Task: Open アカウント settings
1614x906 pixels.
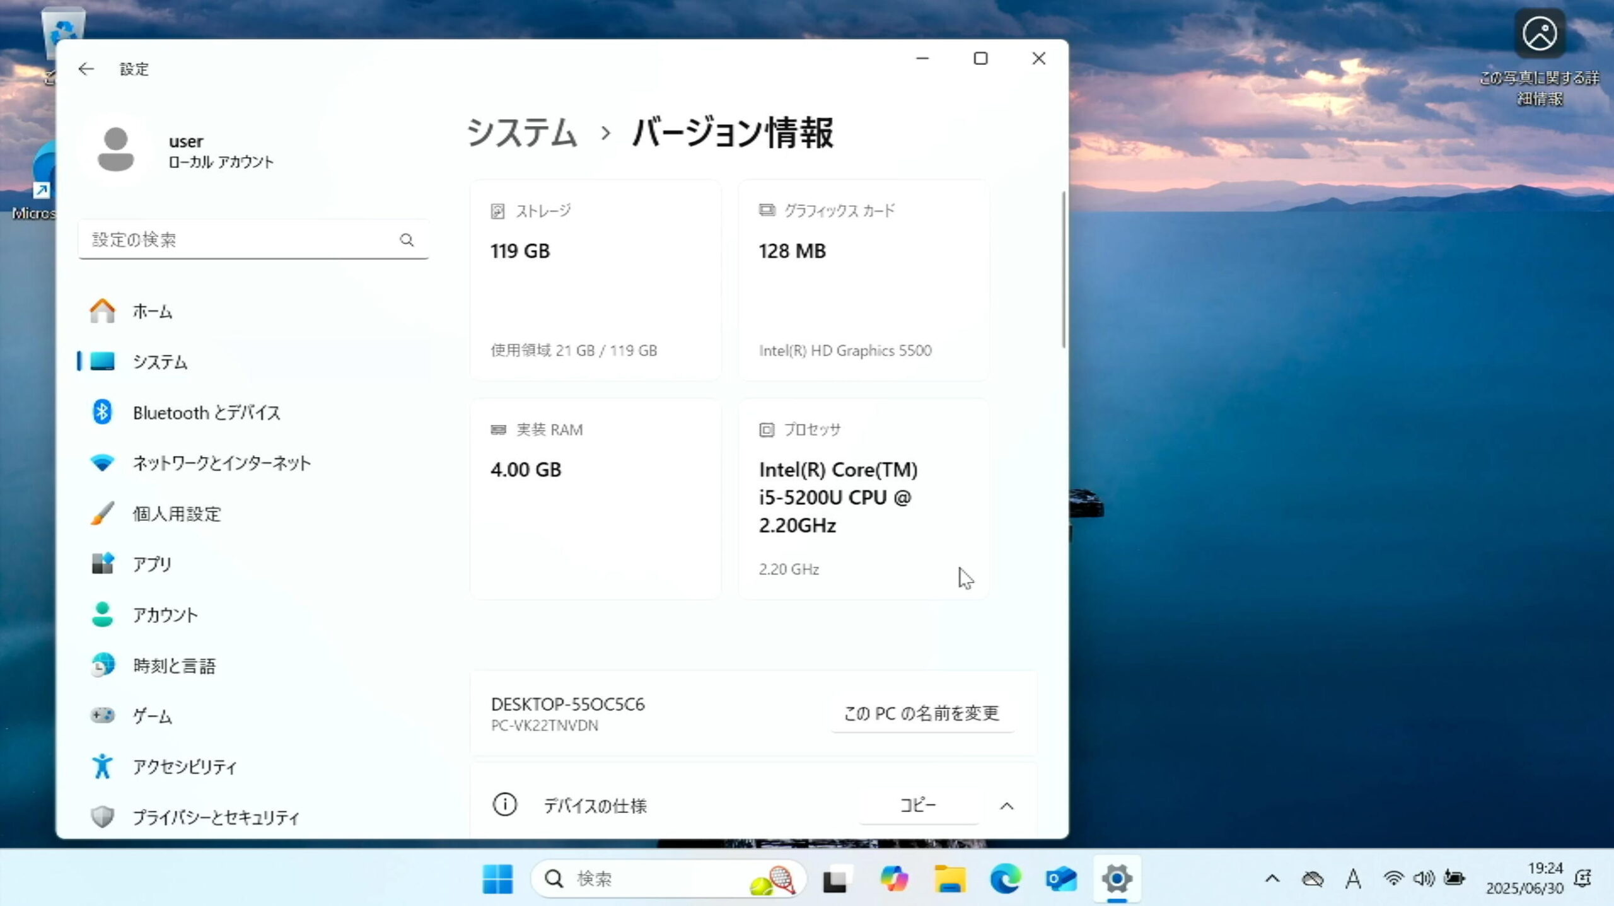Action: pyautogui.click(x=165, y=615)
